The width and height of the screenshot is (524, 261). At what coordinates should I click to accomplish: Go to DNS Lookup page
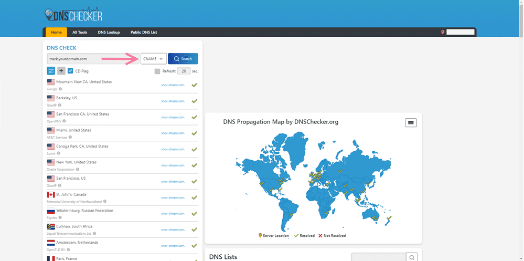(109, 33)
